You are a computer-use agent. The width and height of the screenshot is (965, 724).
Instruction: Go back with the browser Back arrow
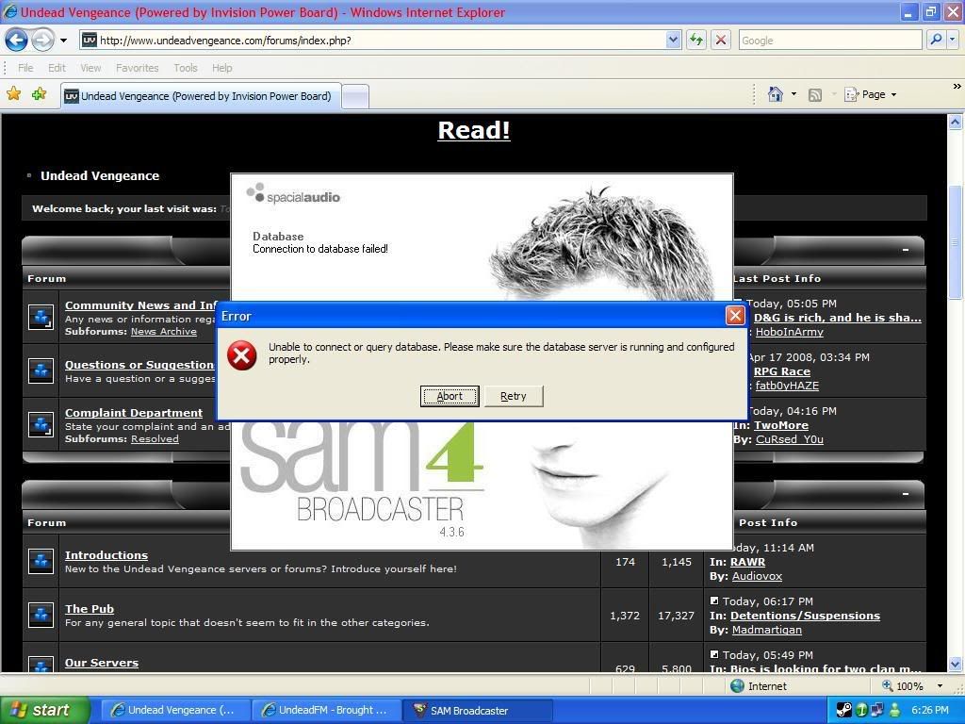pos(17,41)
